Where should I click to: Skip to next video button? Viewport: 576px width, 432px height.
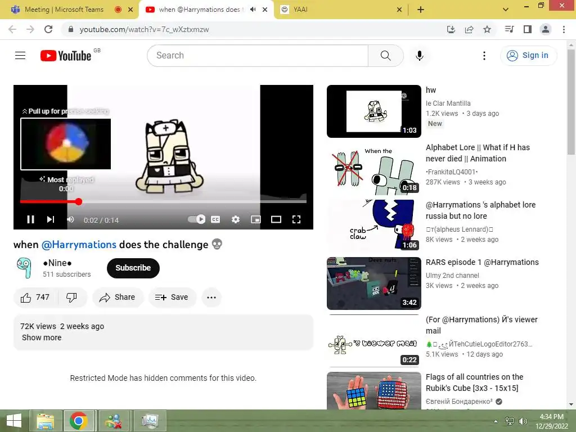[51, 219]
